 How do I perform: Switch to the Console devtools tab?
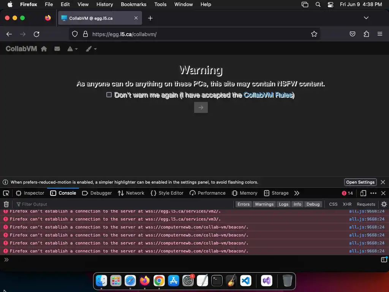pos(63,193)
